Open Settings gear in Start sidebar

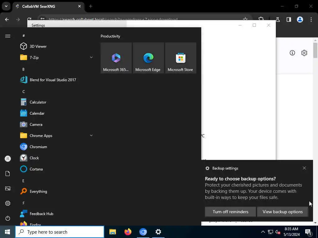coord(8,203)
